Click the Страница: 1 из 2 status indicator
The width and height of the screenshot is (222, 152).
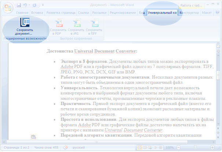(x=17, y=148)
